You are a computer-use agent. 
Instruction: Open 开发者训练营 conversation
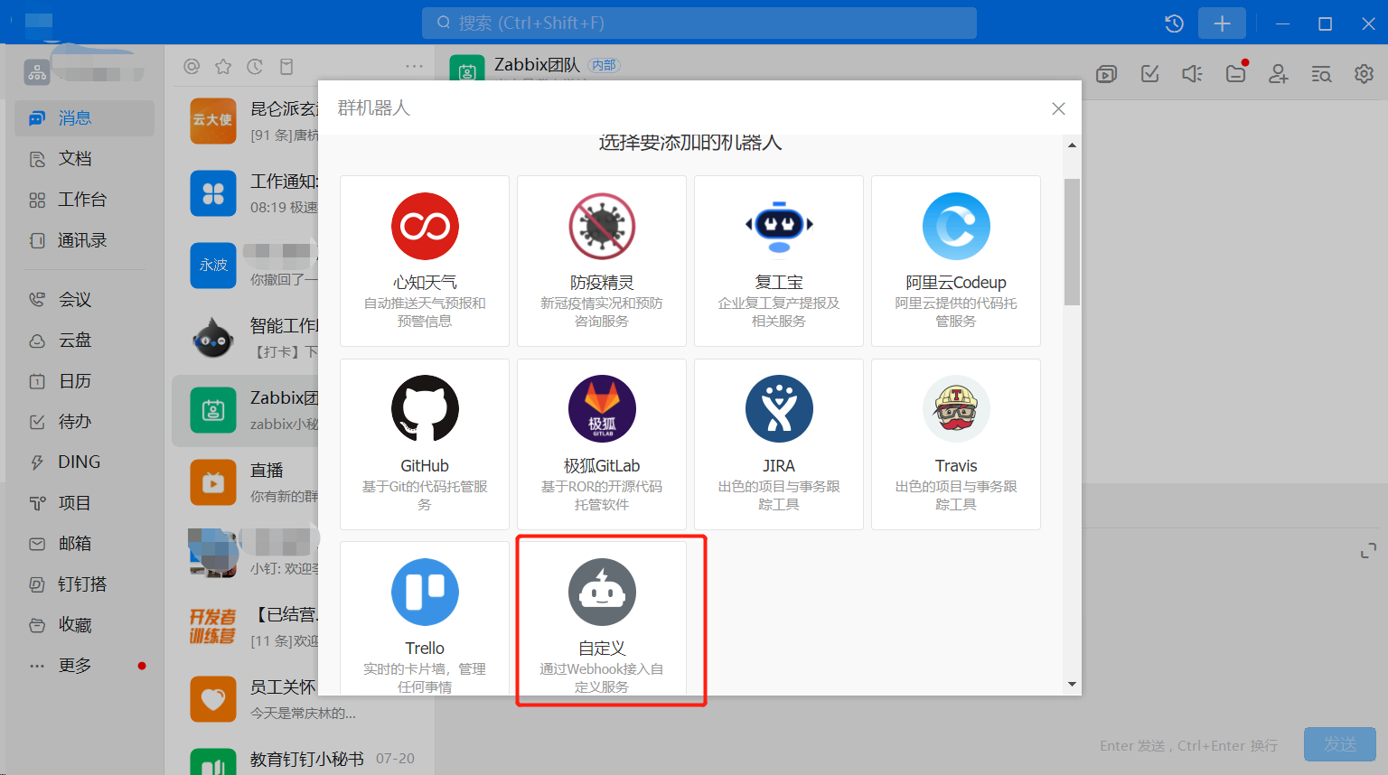[245, 627]
